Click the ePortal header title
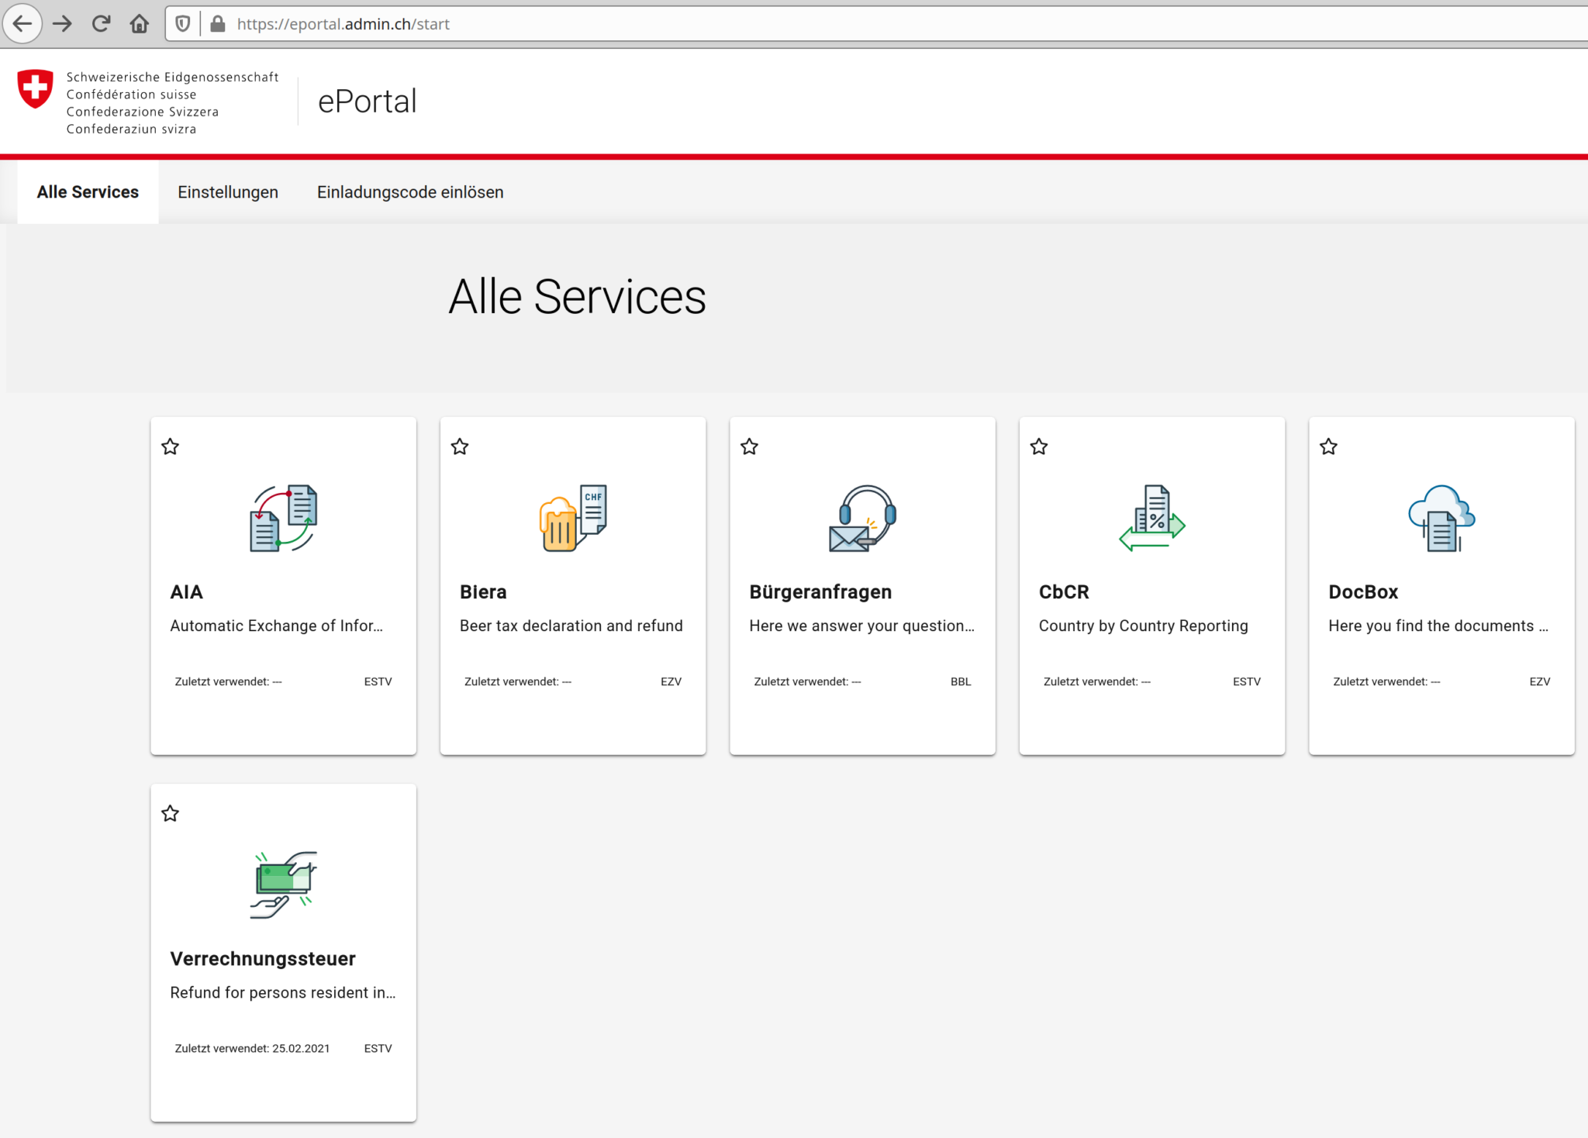 (368, 102)
